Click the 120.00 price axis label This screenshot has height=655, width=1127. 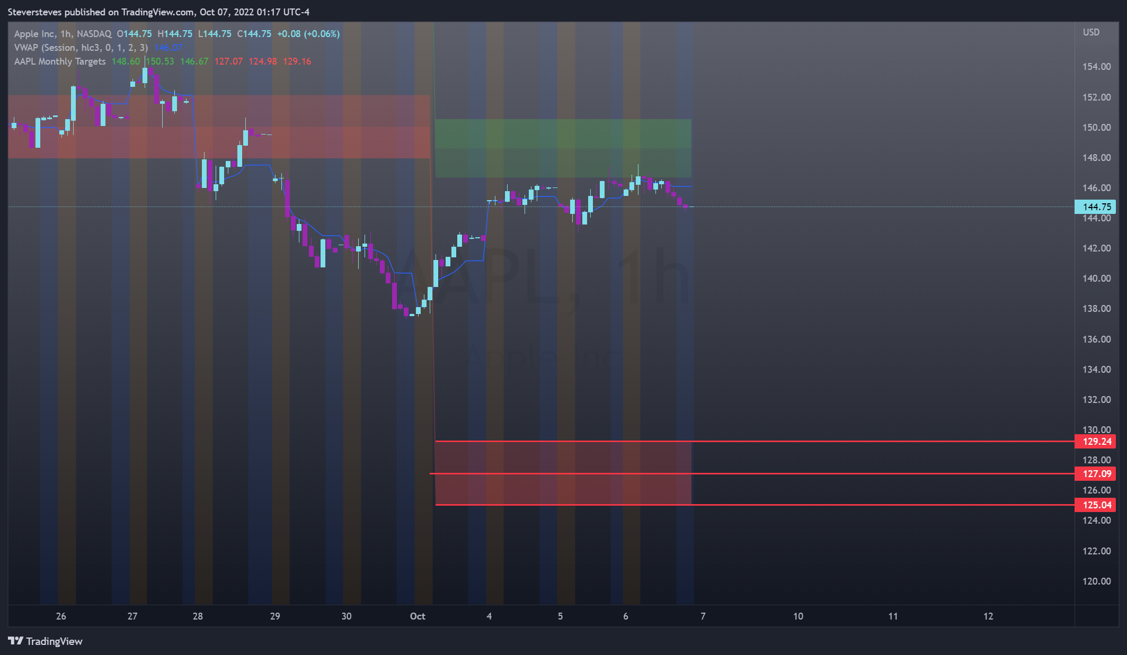[x=1096, y=581]
